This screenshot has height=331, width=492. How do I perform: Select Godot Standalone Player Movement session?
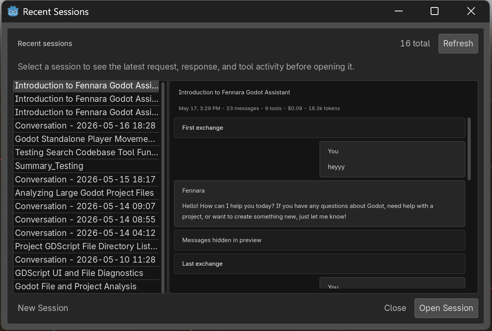pyautogui.click(x=87, y=139)
